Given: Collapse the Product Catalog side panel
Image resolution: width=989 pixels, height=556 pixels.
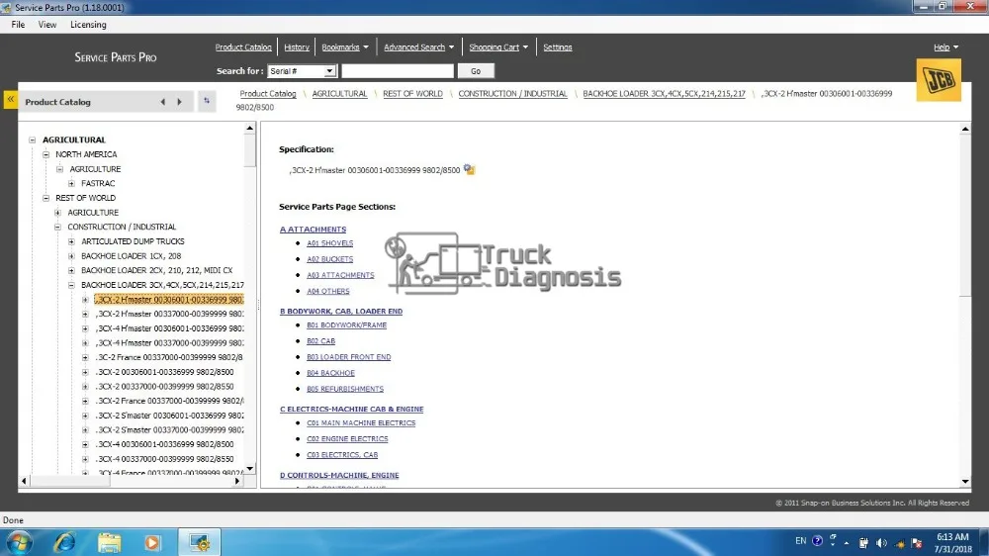Looking at the screenshot, I should (x=11, y=100).
